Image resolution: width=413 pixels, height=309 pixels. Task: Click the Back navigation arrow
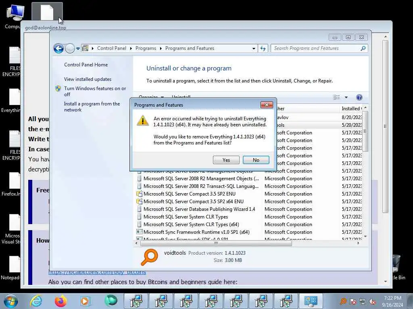58,48
